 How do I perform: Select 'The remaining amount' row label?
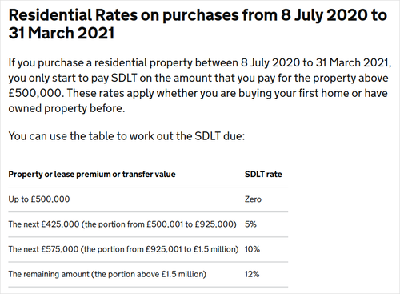click(x=107, y=274)
